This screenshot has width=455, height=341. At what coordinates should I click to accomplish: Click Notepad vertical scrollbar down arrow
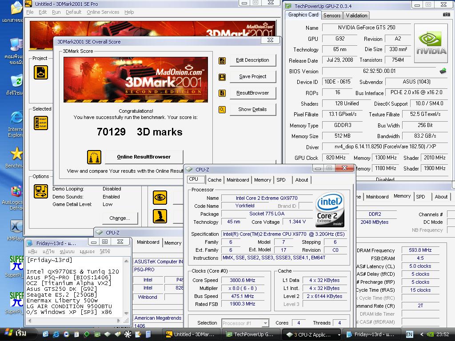click(126, 313)
